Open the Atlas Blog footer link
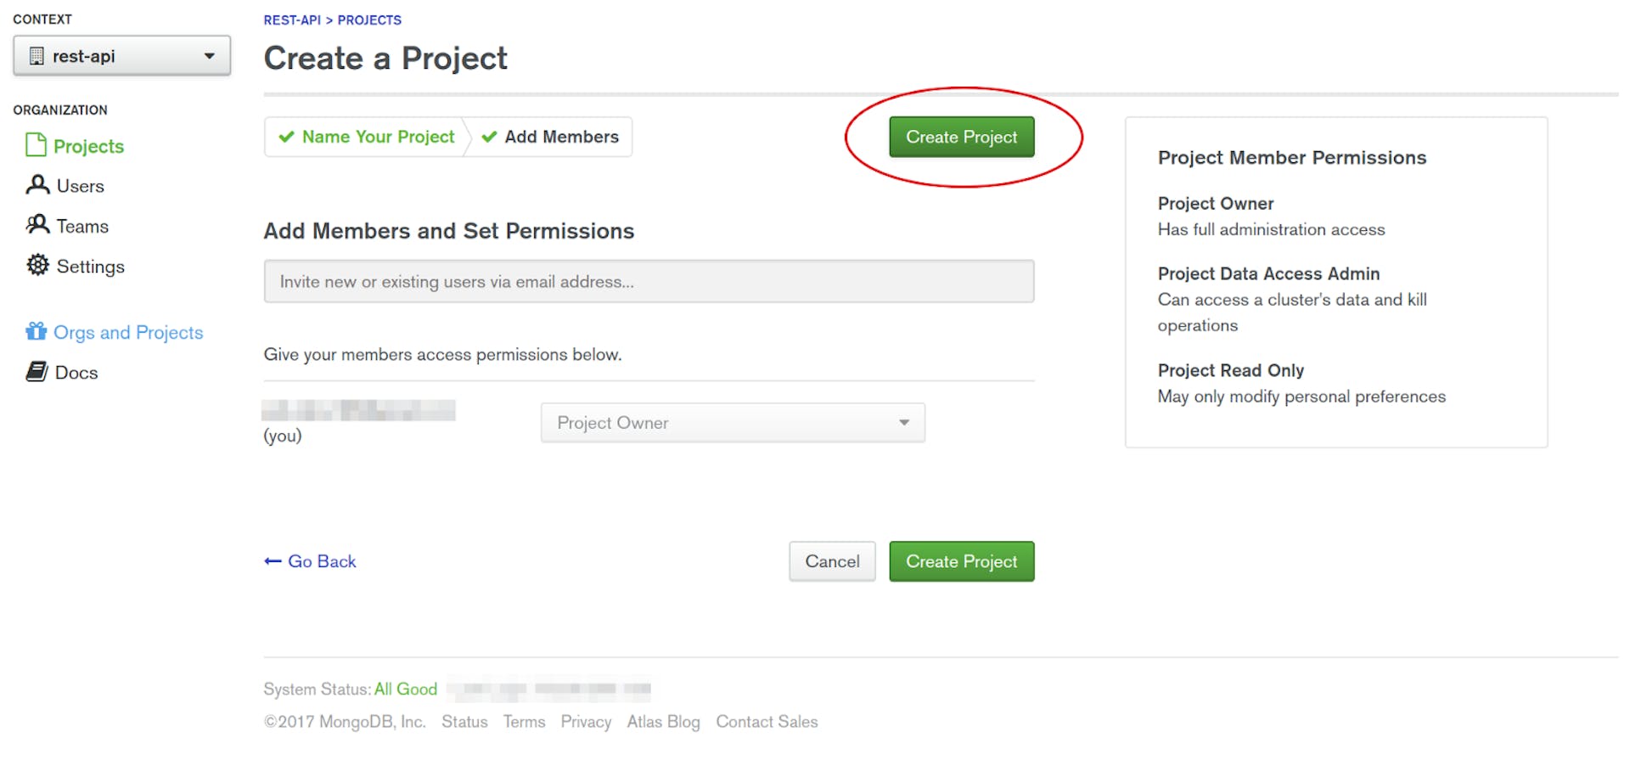 pos(663,721)
